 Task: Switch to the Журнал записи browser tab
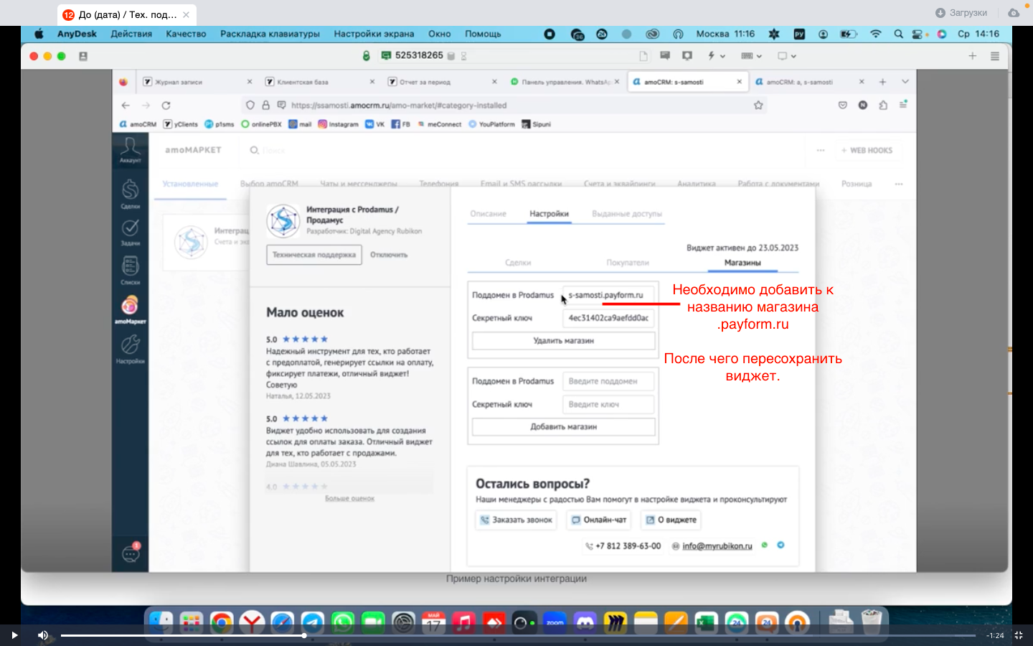tap(197, 82)
